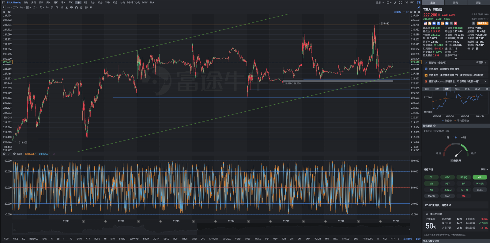Image resolution: width=490 pixels, height=243 pixels.
Task: Add the ROC indicator from bottom bar
Action: pos(175,239)
